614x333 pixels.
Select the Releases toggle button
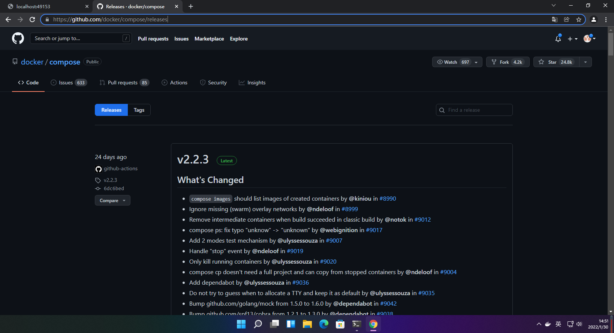tap(111, 110)
